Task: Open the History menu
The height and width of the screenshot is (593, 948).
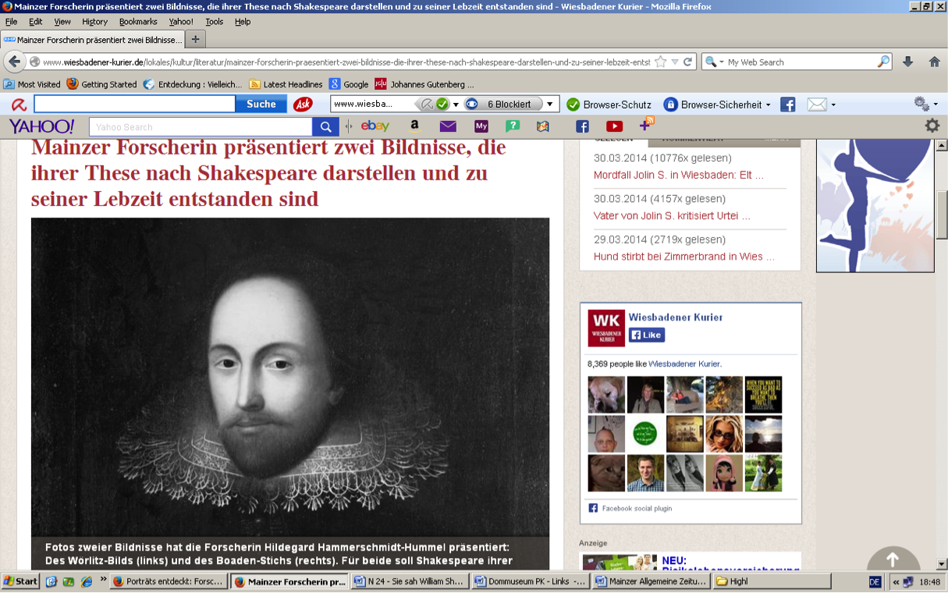Action: (x=95, y=21)
